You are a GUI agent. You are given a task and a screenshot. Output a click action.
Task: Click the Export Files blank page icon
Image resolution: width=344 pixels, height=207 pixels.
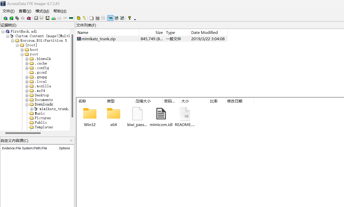point(92,18)
